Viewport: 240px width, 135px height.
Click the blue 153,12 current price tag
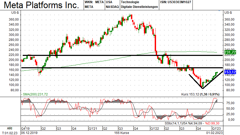click(x=230, y=72)
